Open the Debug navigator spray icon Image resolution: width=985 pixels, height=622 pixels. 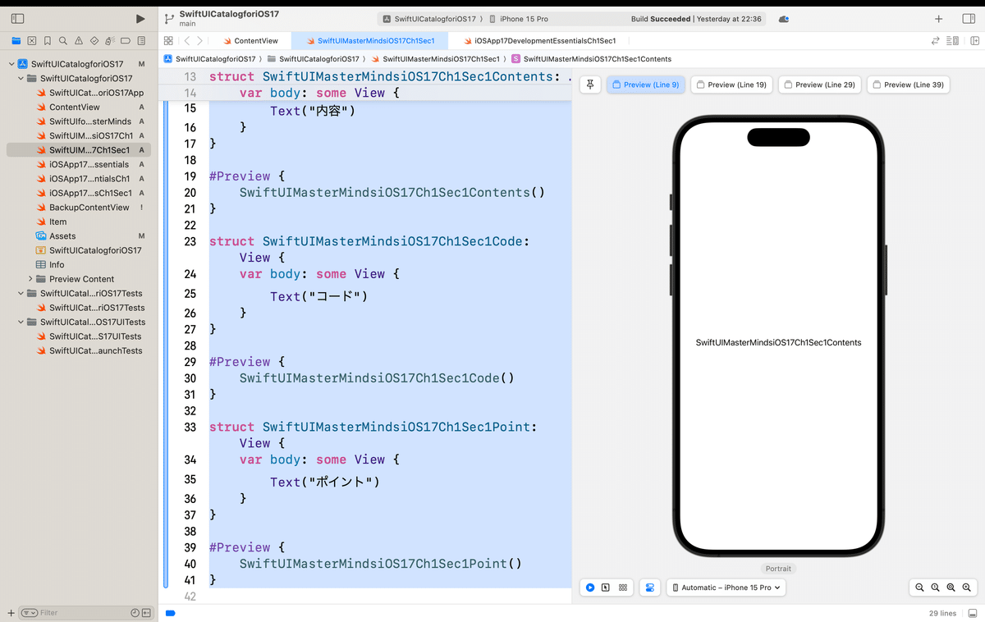click(x=110, y=40)
